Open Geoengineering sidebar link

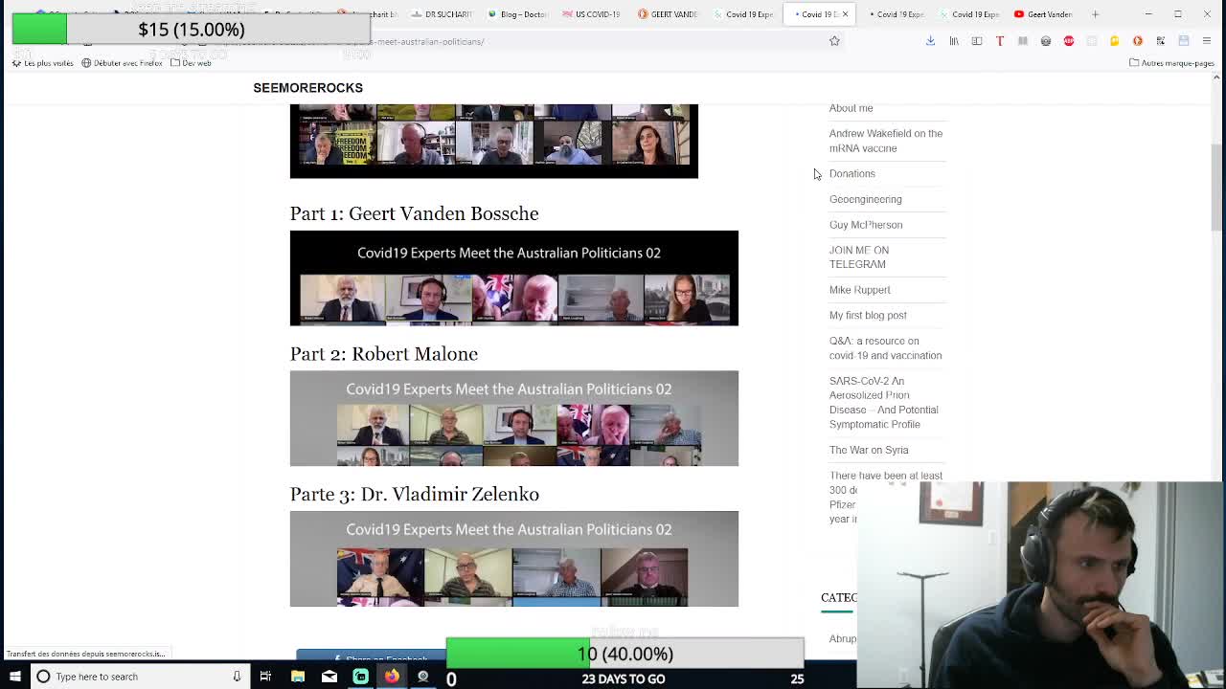coord(865,199)
